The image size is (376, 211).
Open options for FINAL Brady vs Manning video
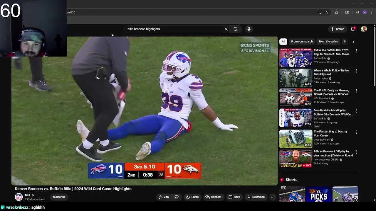[x=357, y=91]
